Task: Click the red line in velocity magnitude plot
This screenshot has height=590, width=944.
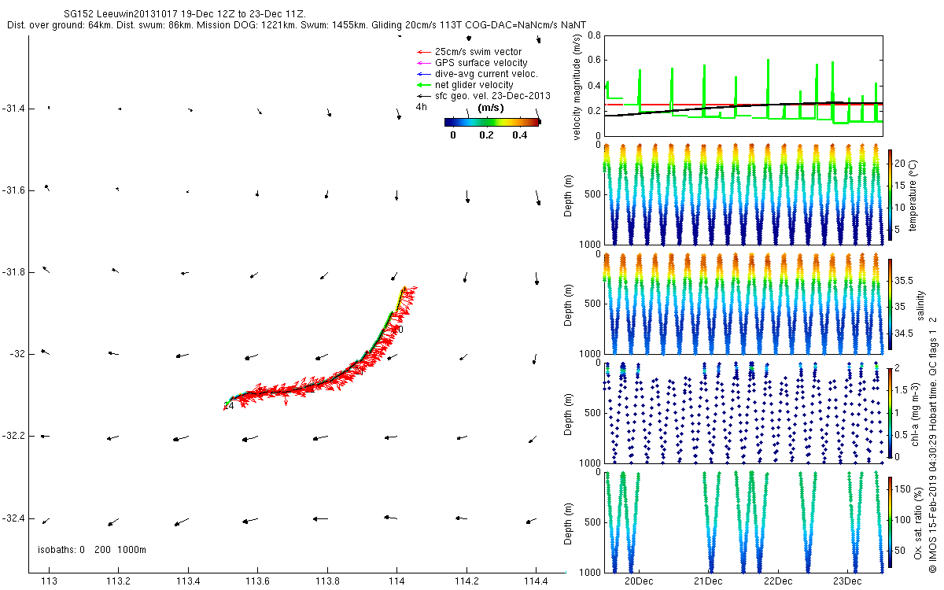Action: point(742,104)
